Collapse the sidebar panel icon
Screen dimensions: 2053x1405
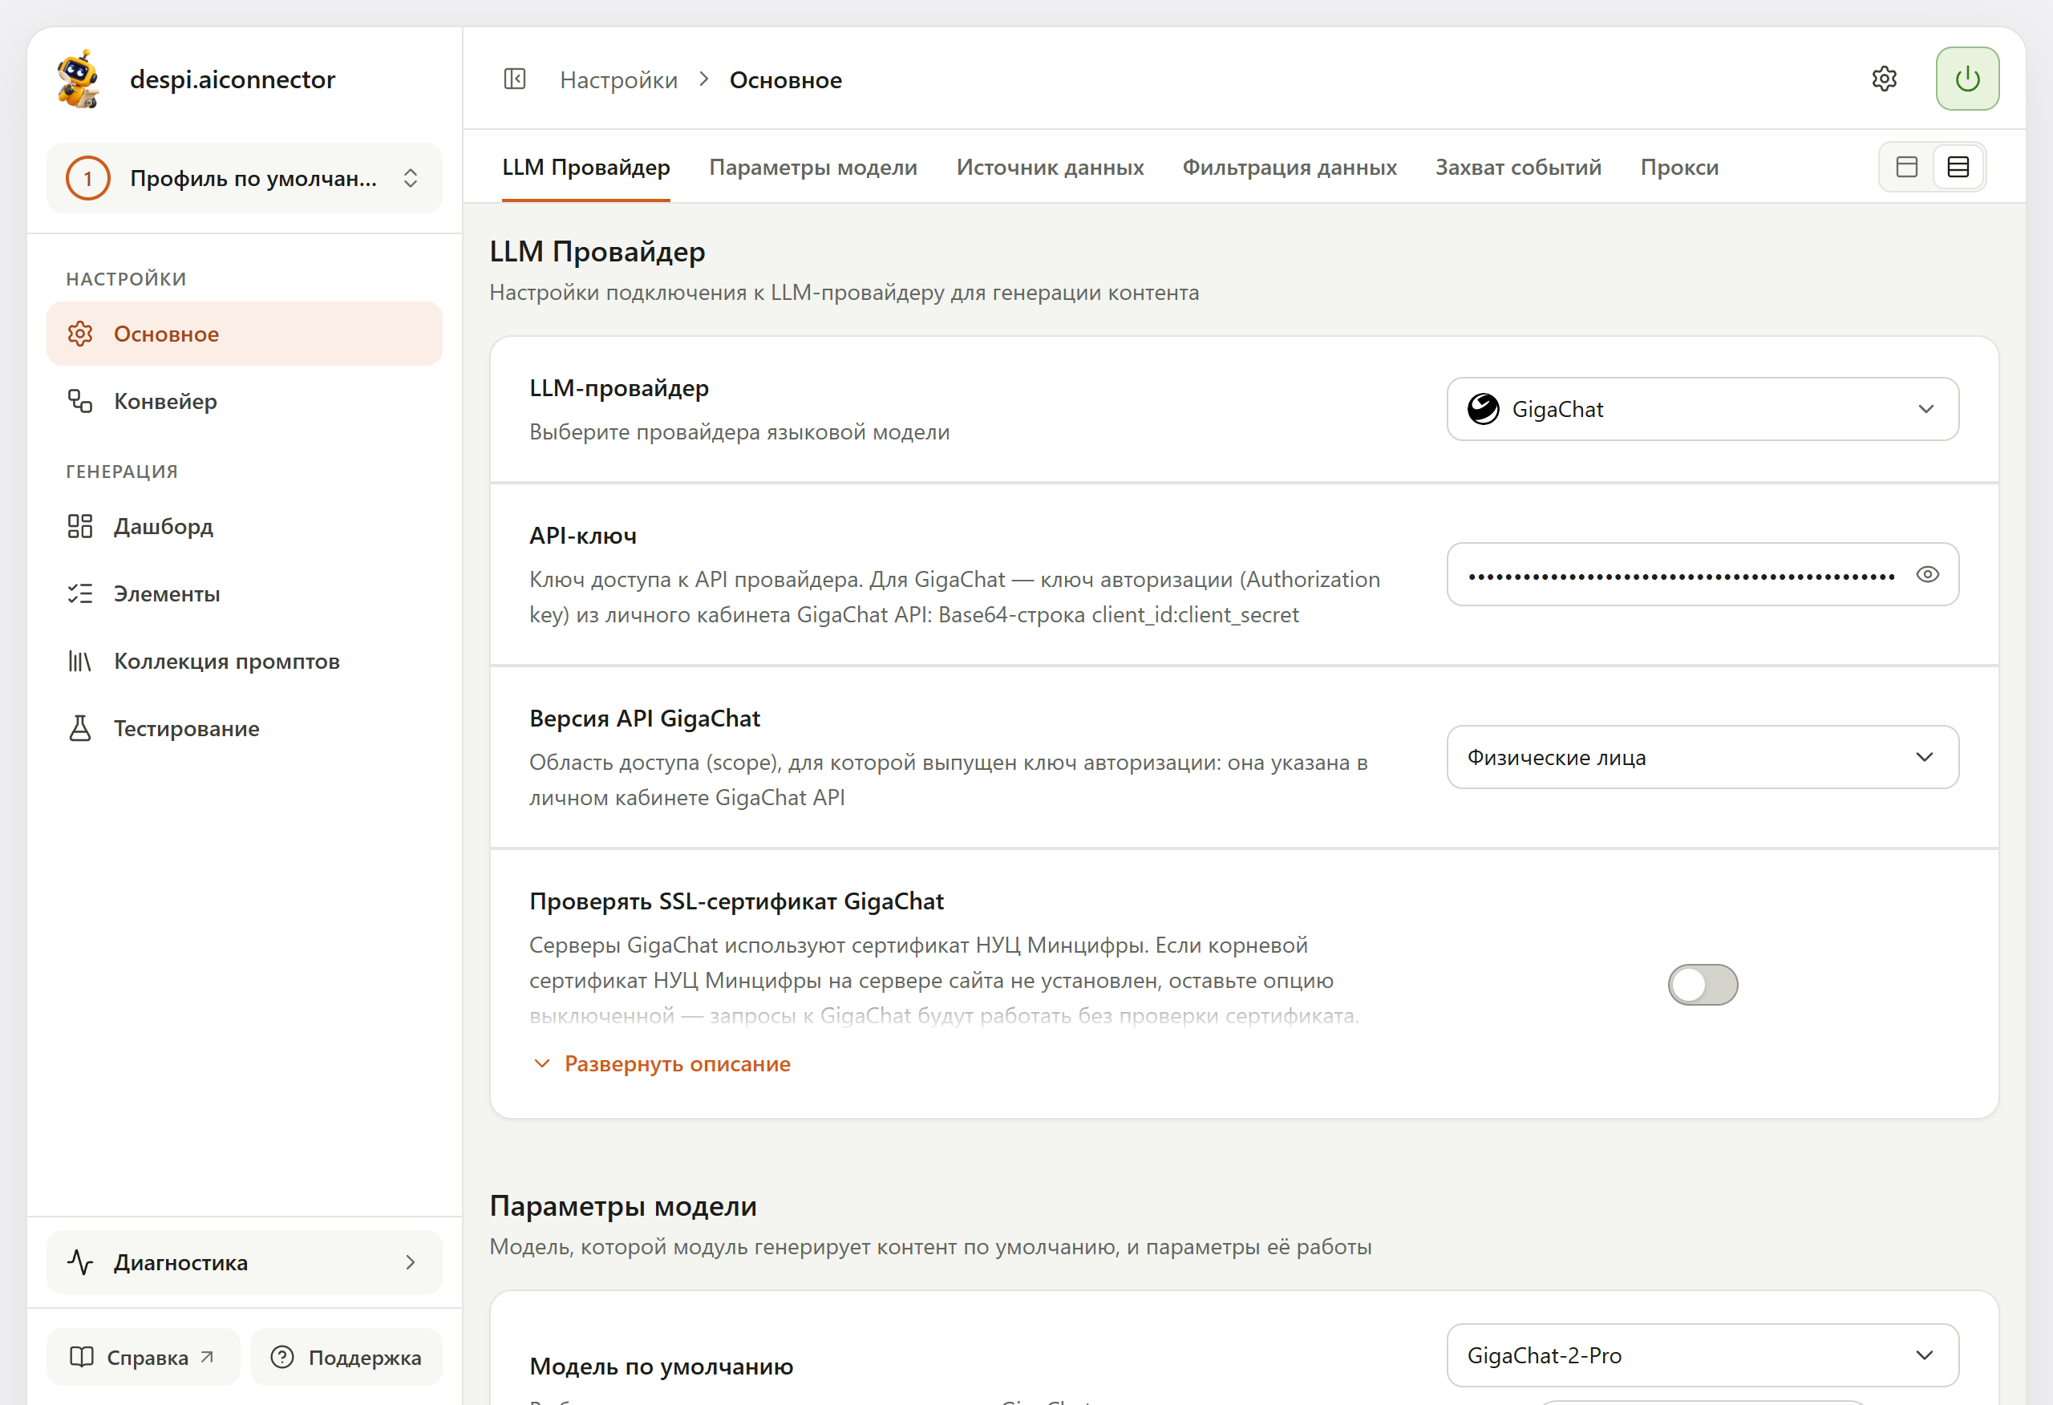click(515, 79)
